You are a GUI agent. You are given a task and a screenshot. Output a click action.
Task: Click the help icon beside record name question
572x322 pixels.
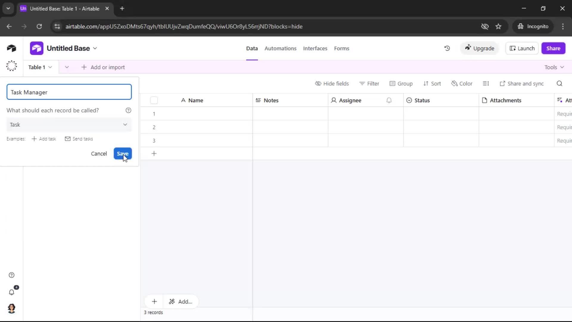[x=128, y=110]
